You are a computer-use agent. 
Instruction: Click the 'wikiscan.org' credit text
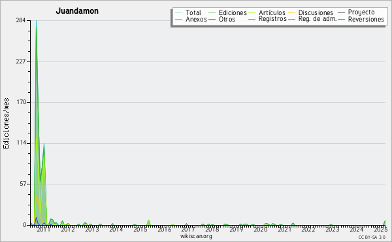click(196, 236)
